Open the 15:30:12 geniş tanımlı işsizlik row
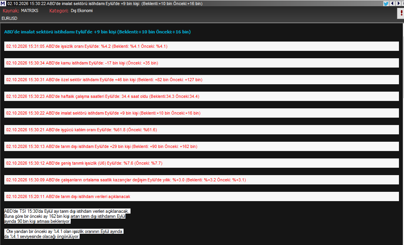 pos(202,163)
